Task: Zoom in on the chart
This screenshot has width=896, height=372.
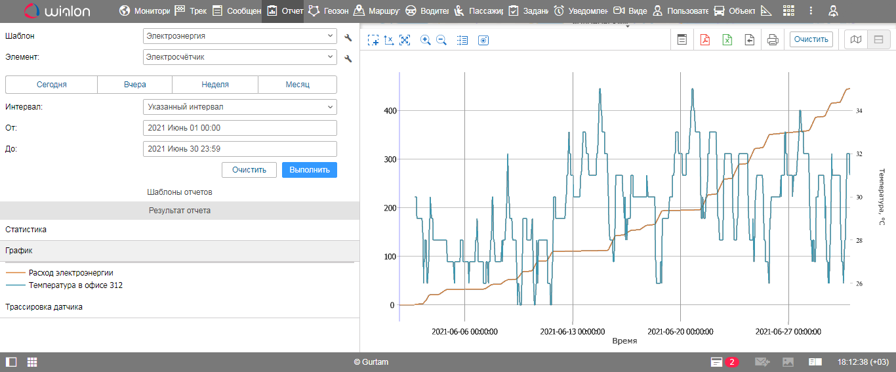Action: (425, 40)
